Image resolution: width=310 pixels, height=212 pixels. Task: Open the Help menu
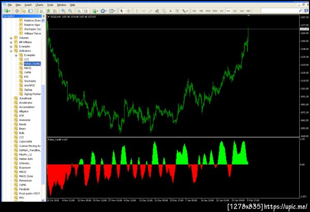coord(72,5)
